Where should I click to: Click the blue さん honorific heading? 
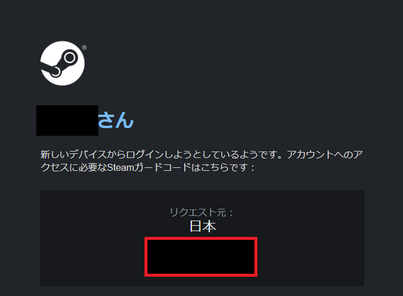[116, 120]
